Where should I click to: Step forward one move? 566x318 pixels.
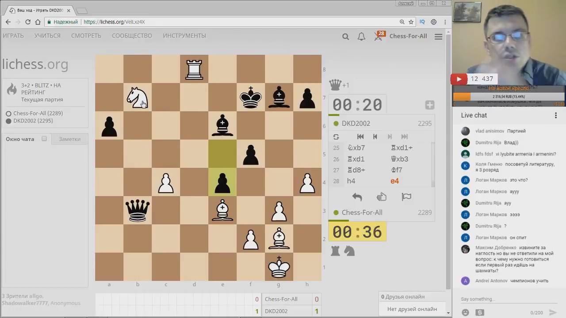pos(390,137)
